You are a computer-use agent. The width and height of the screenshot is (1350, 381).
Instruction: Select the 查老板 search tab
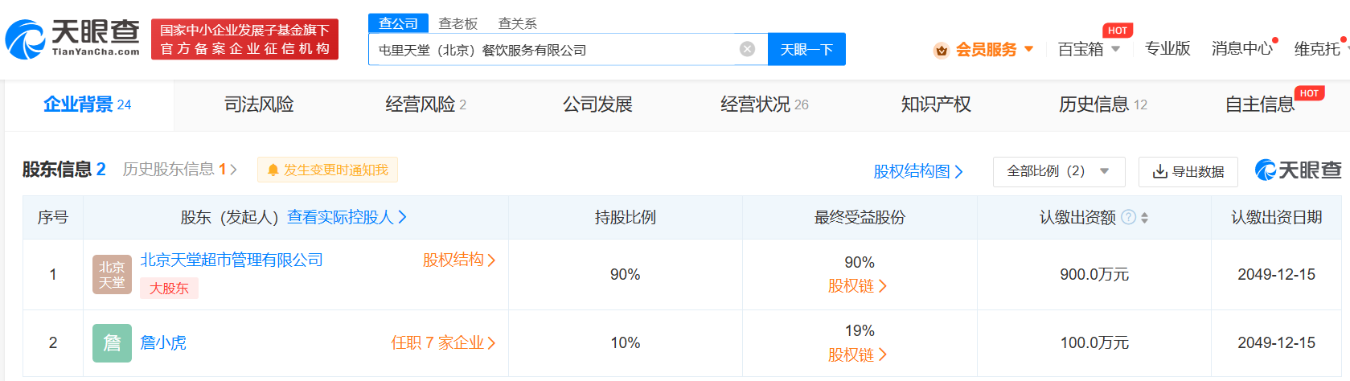pos(458,23)
